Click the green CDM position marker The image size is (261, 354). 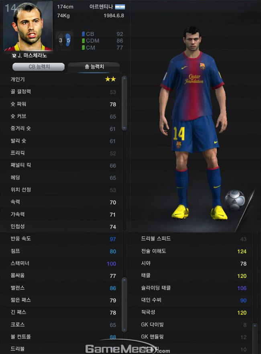click(83, 41)
